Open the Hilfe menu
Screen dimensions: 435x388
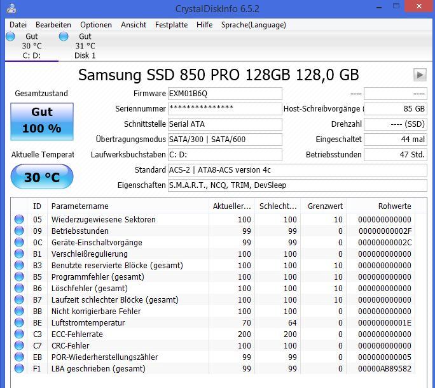pos(204,25)
